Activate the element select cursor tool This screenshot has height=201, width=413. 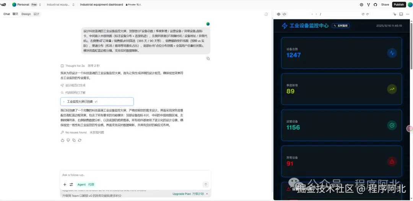tap(395, 14)
